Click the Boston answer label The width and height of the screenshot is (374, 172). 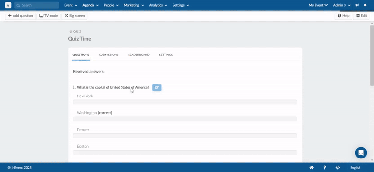point(83,146)
